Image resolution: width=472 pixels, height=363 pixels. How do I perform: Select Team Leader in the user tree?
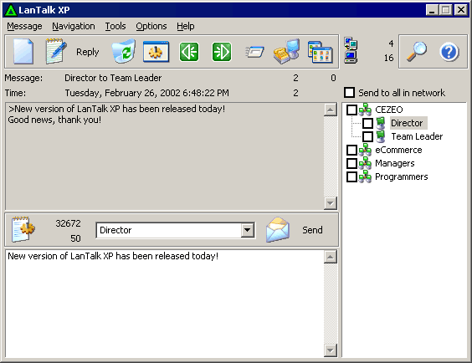coord(417,136)
